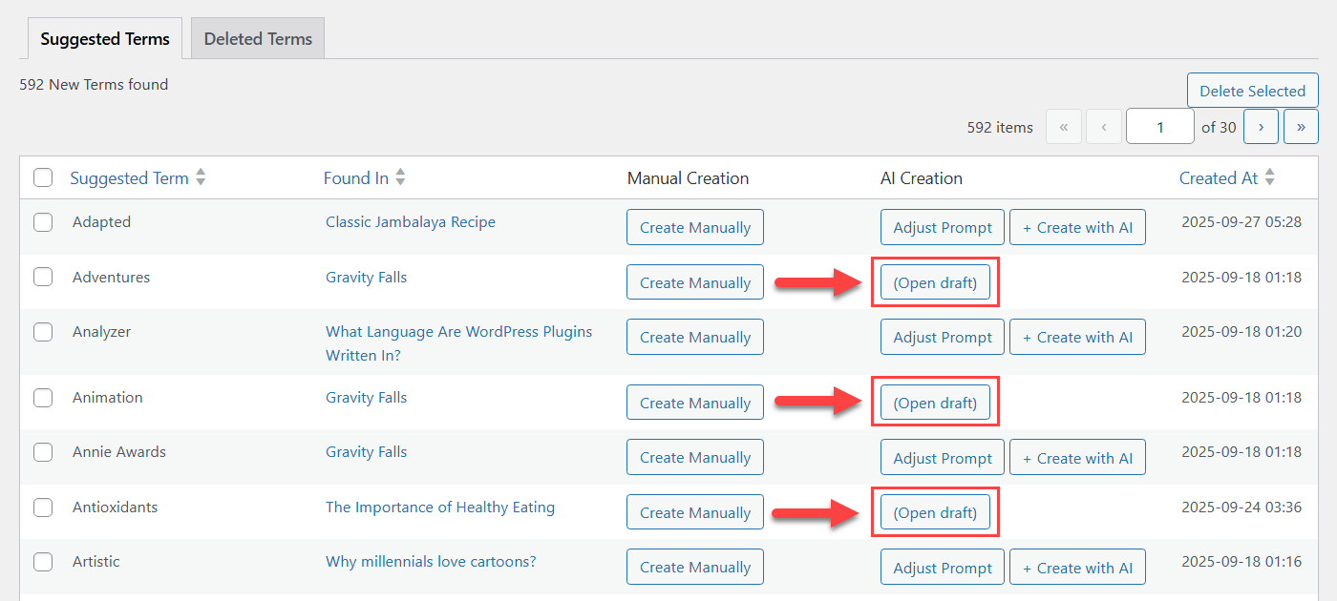Viewport: 1337px width, 601px height.
Task: Switch to the Deleted Terms tab
Action: pos(258,39)
